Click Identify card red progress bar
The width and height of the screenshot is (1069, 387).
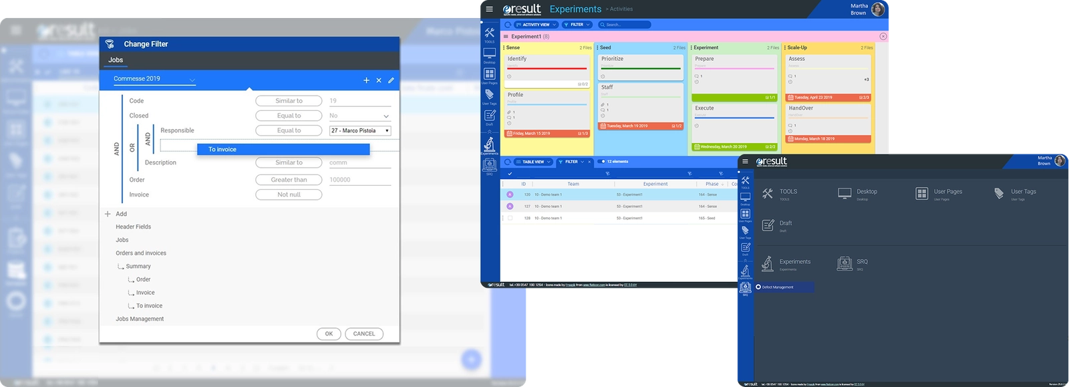click(547, 68)
